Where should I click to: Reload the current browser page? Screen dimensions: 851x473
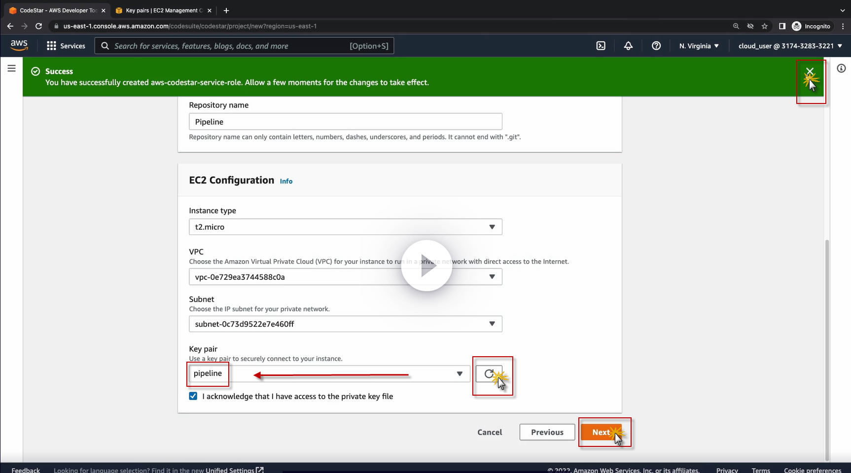[x=38, y=26]
